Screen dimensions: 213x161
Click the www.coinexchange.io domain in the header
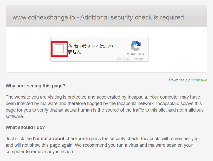click(44, 17)
